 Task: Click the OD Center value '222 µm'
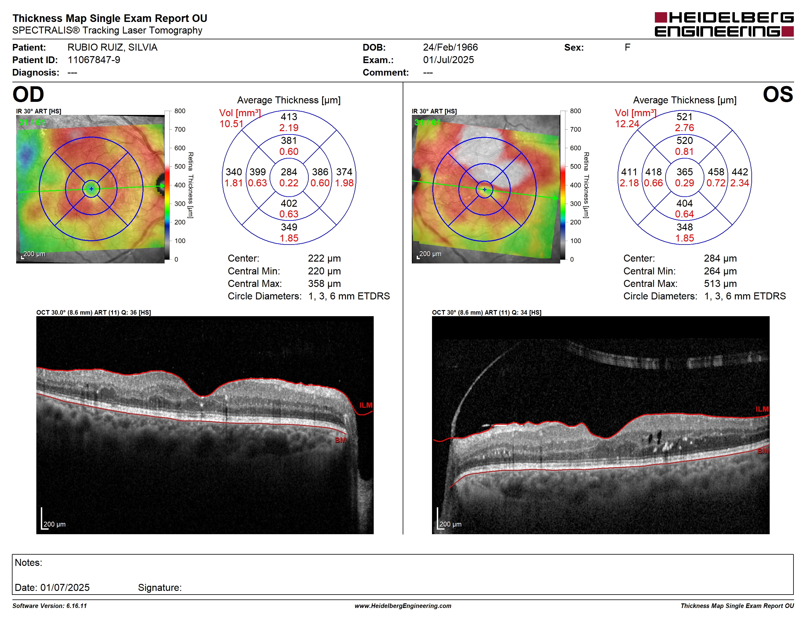tap(325, 258)
